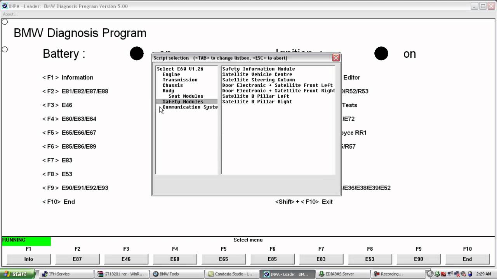This screenshot has width=497, height=279.
Task: Click red Adobe tray icon
Action: (444, 274)
